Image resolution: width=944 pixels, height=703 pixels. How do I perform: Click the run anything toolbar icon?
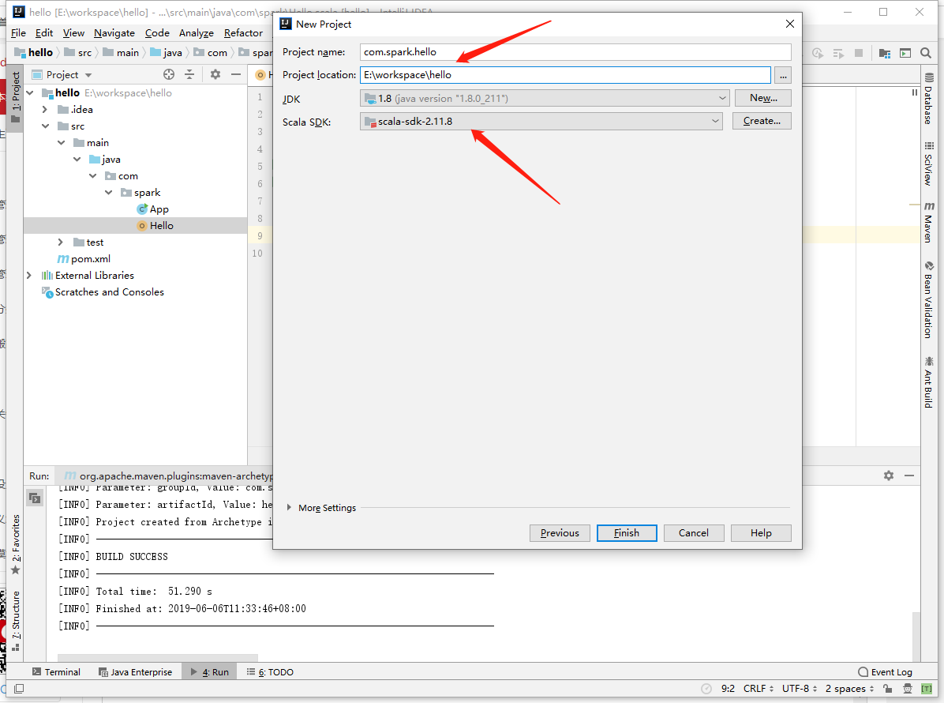(905, 53)
